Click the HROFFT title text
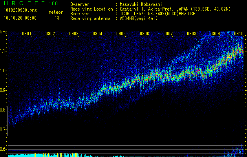The width and height of the screenshot is (247, 157). click(24, 3)
